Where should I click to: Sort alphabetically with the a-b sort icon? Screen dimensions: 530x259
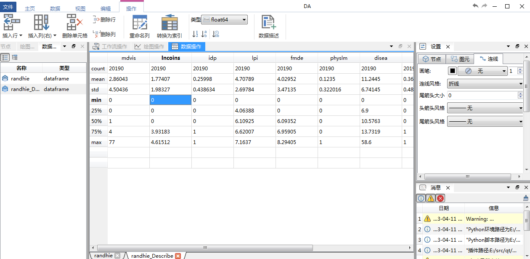tap(204, 34)
